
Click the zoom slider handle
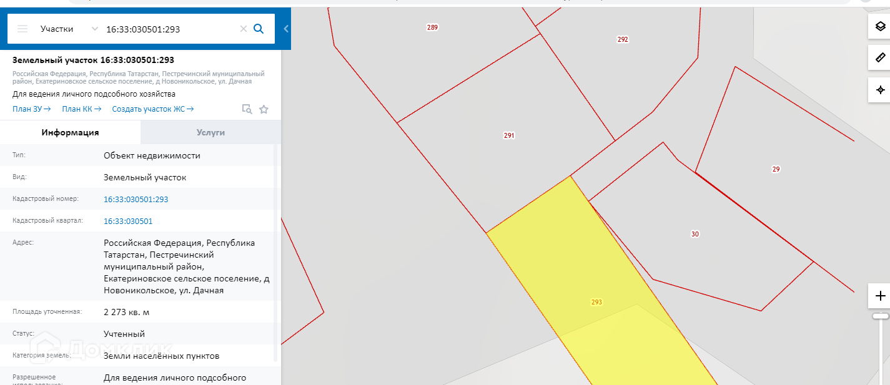point(881,316)
